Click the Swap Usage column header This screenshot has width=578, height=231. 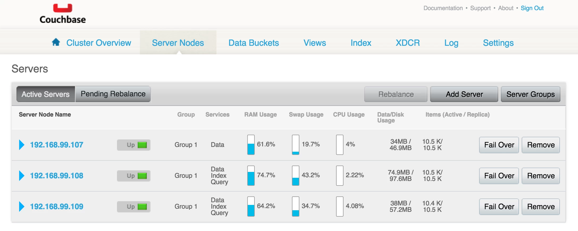tap(306, 114)
